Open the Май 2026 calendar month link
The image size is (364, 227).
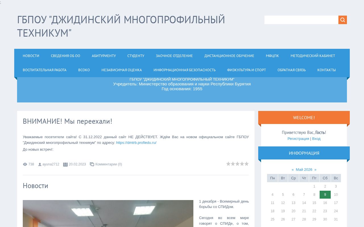point(304,170)
